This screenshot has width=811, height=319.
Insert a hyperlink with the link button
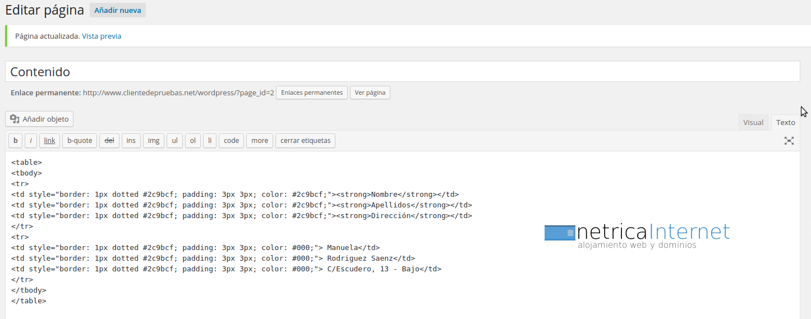49,141
